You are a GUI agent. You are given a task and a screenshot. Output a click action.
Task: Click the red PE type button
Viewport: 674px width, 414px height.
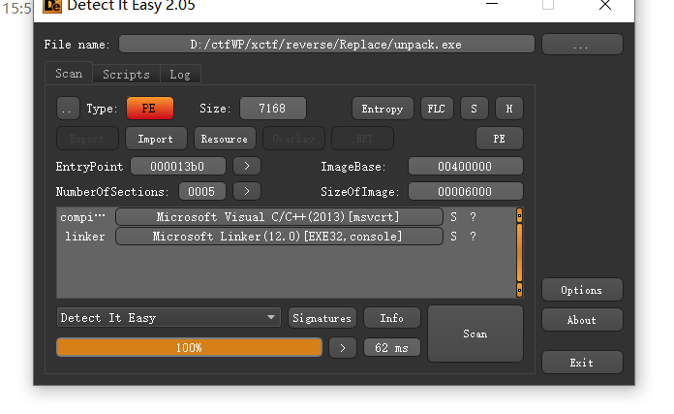[x=150, y=109]
